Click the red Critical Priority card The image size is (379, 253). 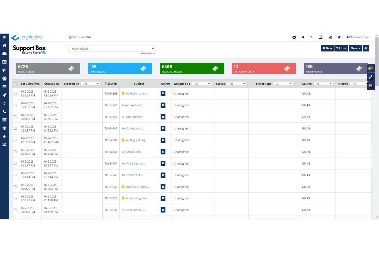pyautogui.click(x=264, y=69)
